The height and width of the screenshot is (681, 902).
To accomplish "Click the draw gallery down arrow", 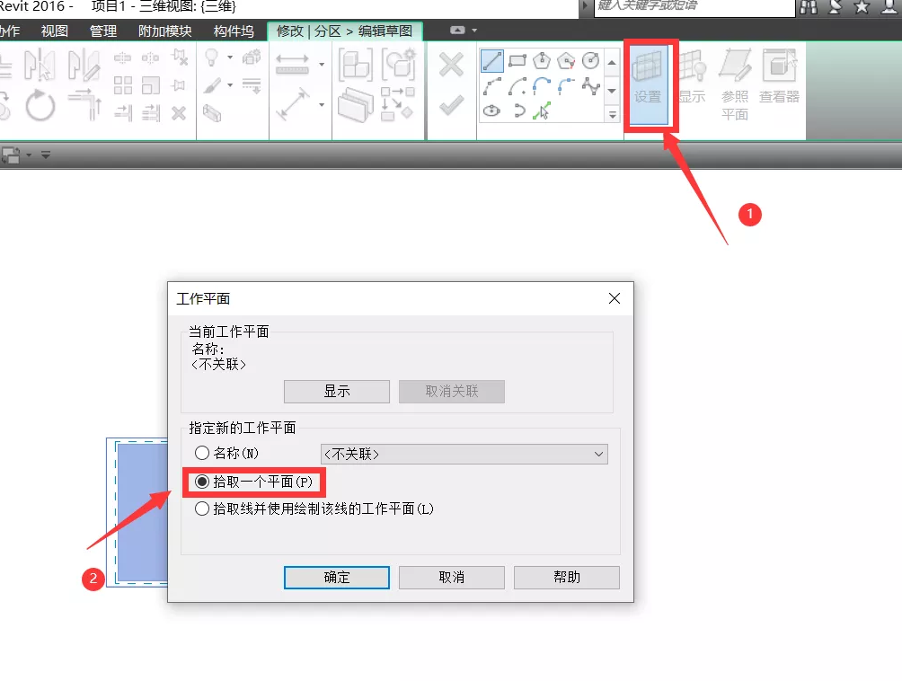I will [614, 92].
